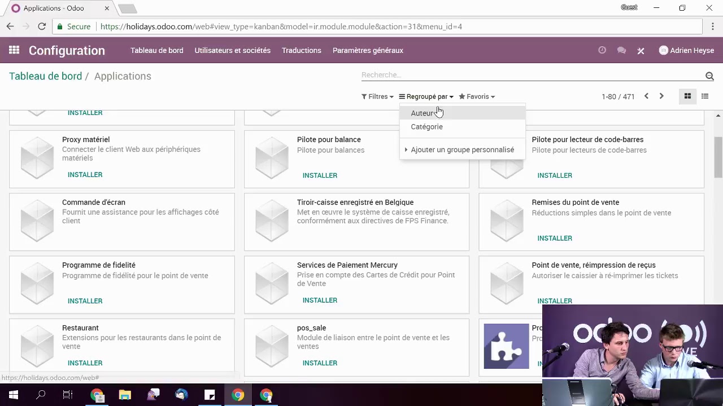Install the Restaurant module
The image size is (723, 406).
[x=85, y=363]
